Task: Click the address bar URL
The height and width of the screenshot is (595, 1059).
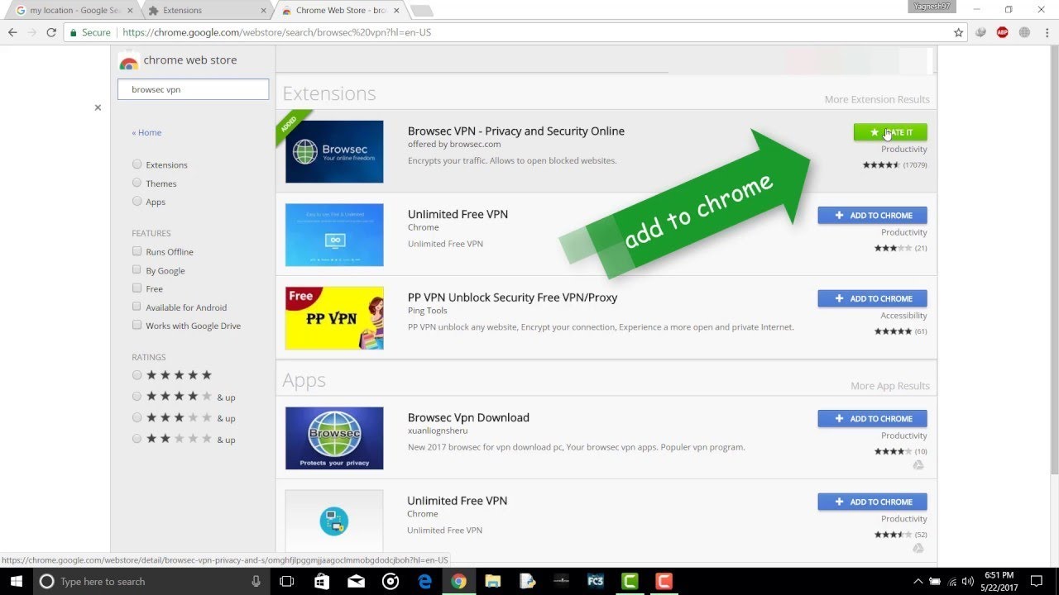Action: [277, 33]
